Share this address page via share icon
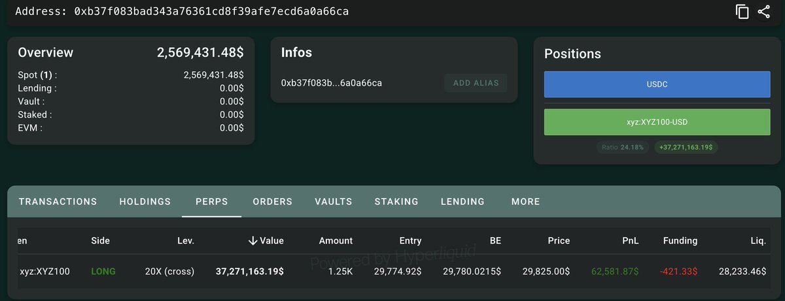 [x=763, y=12]
